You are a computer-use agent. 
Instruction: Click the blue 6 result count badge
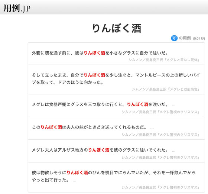174,38
